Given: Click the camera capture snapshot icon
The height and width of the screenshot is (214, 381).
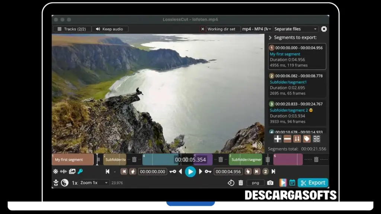Looking at the screenshot, I should (x=270, y=183).
